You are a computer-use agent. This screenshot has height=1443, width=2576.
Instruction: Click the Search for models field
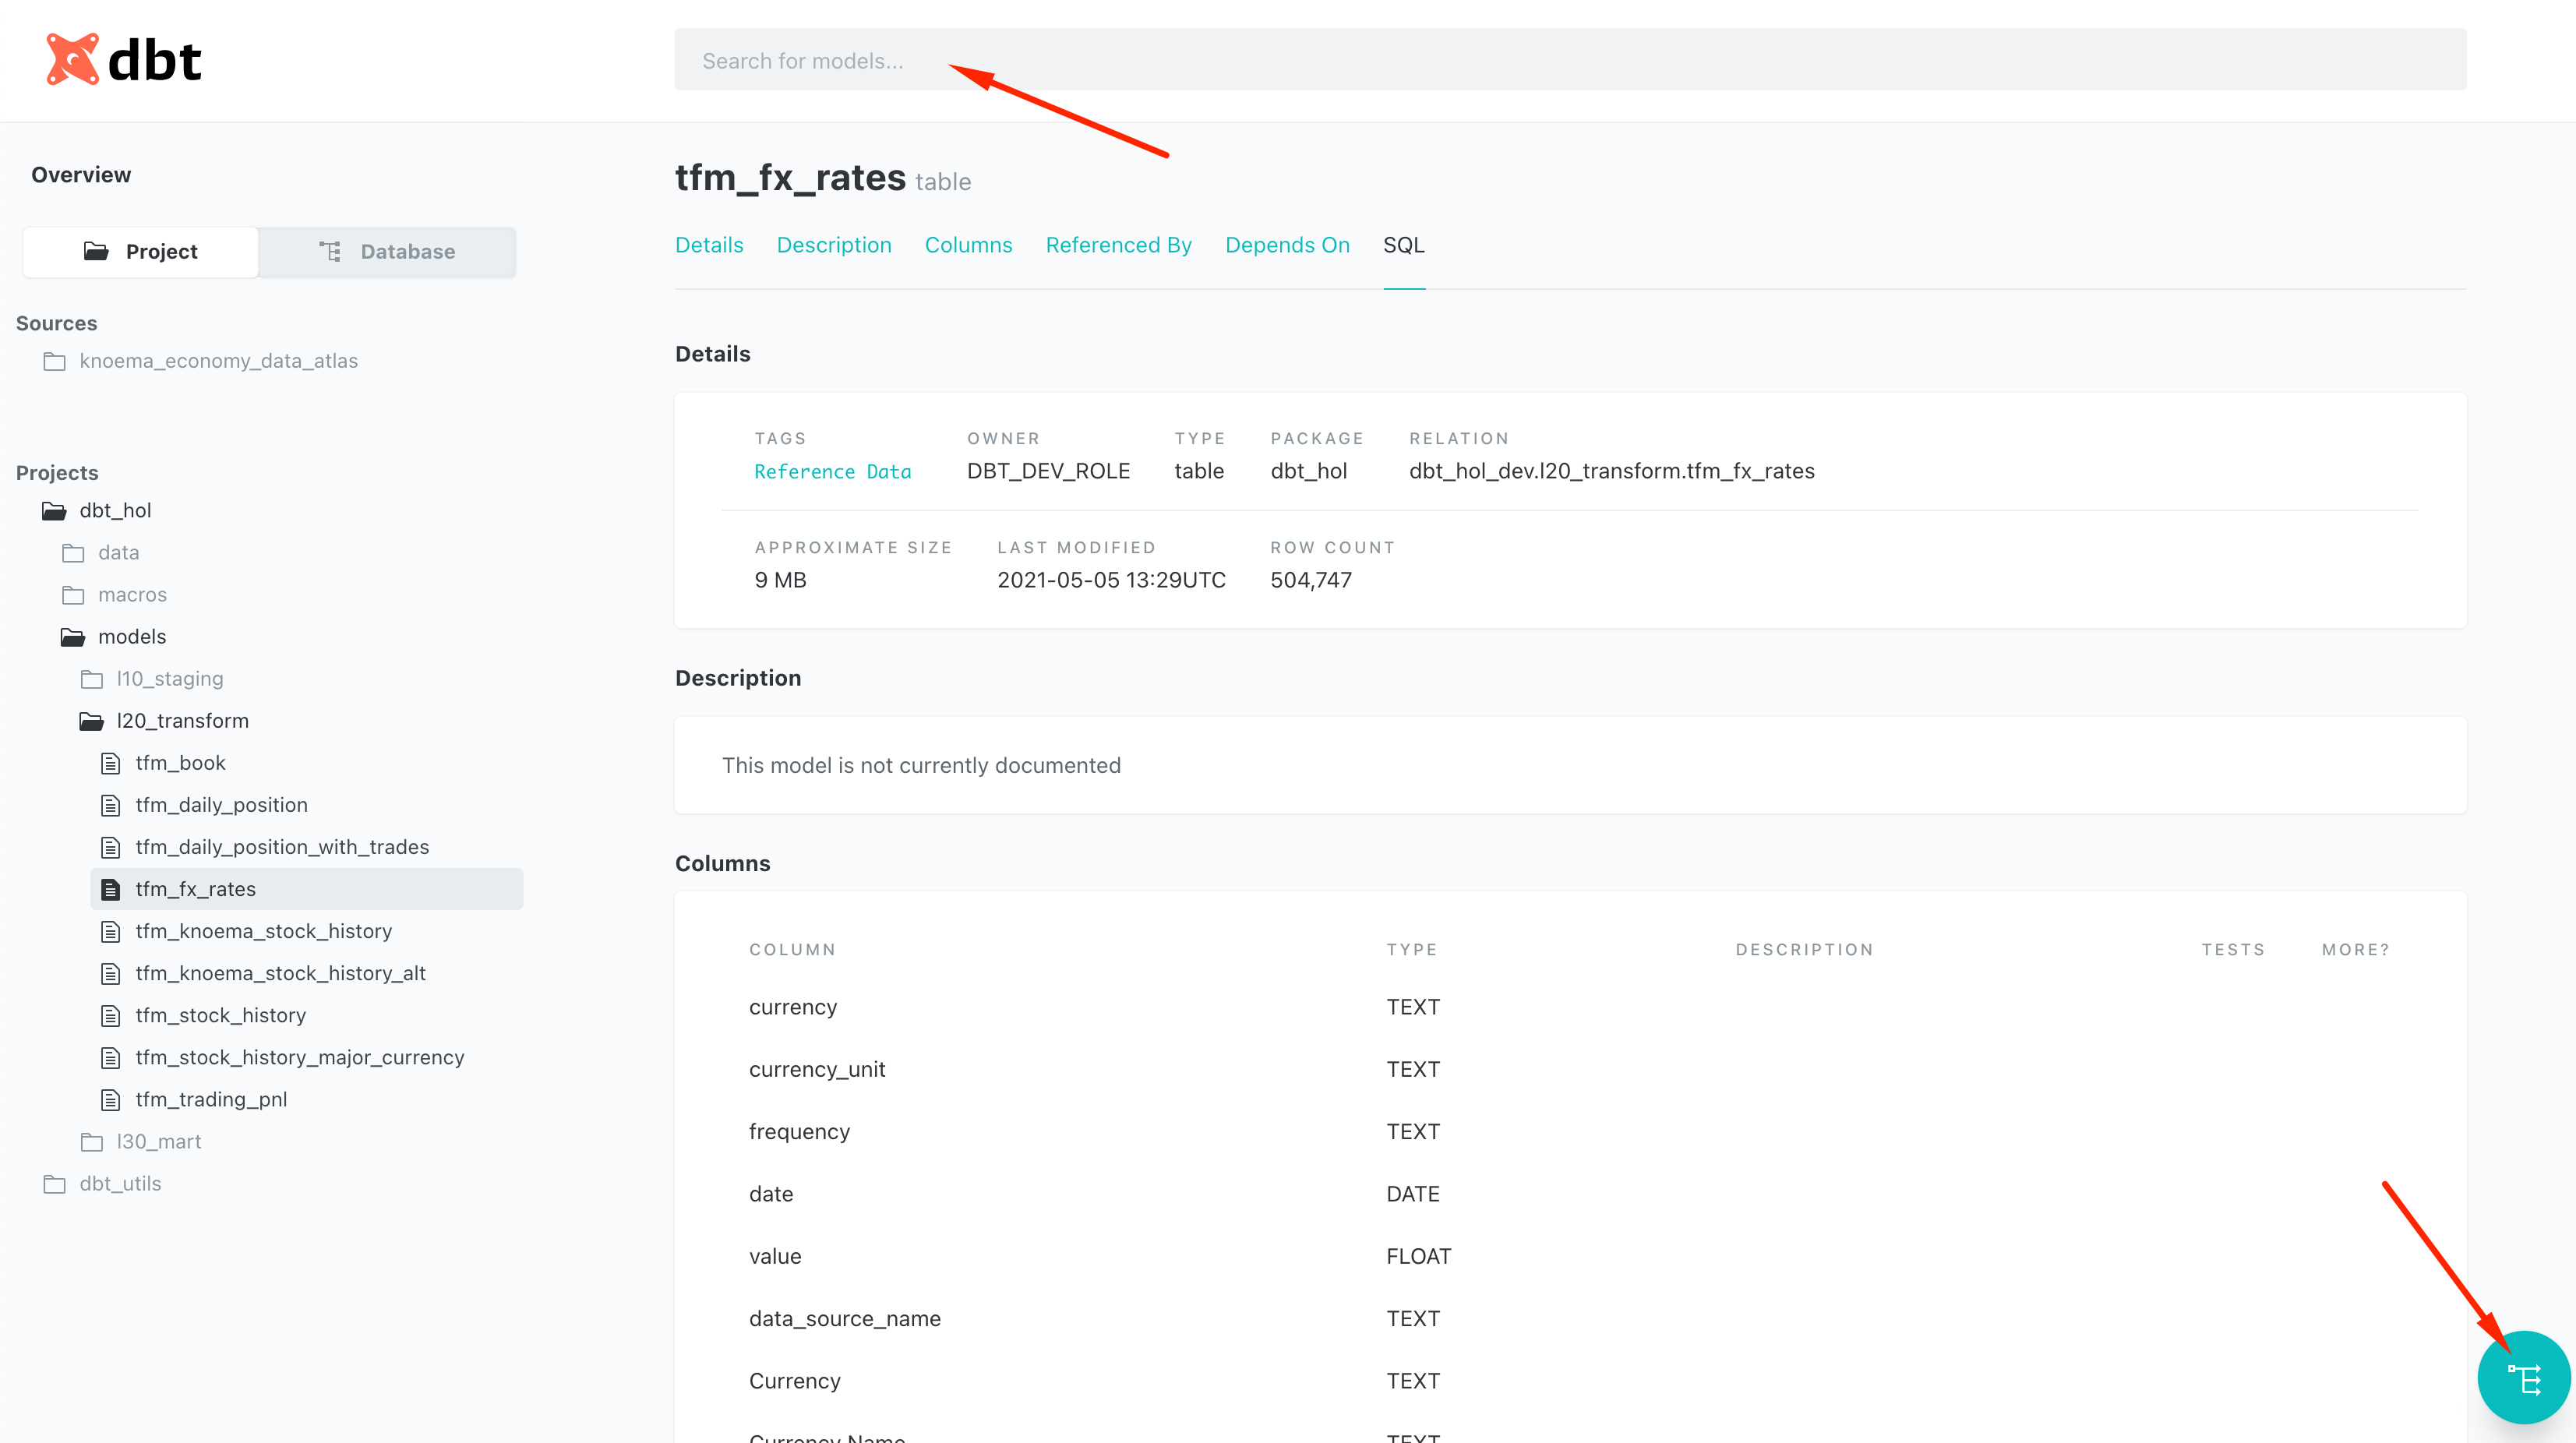pyautogui.click(x=1569, y=61)
